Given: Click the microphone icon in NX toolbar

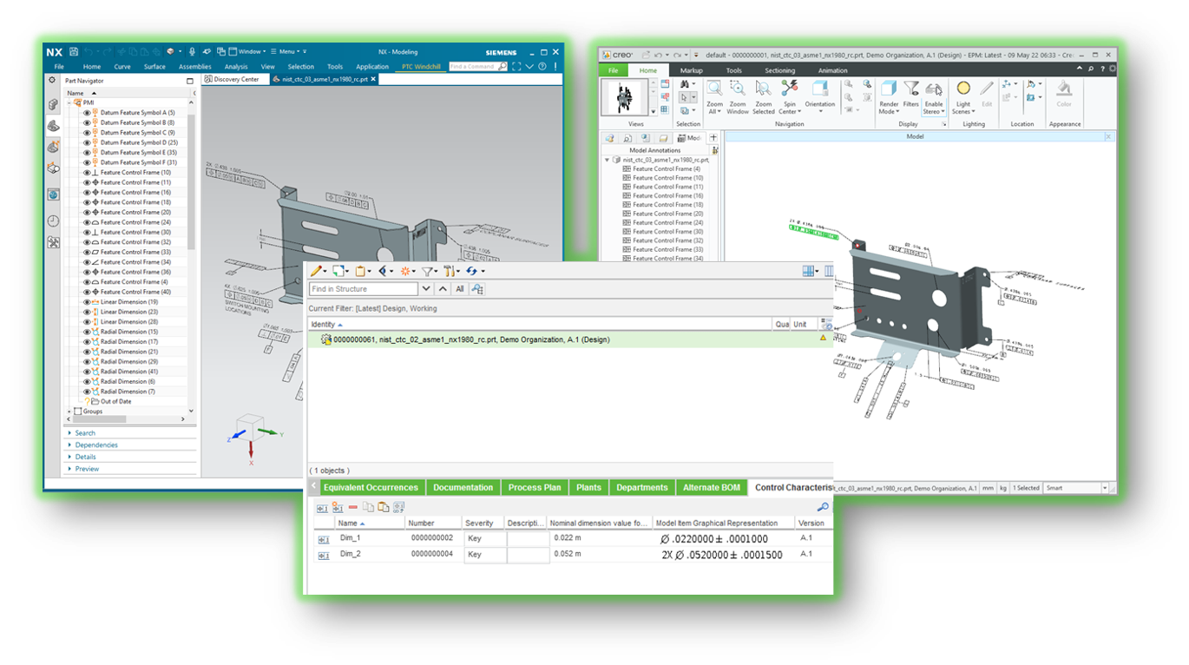Looking at the screenshot, I should 193,52.
